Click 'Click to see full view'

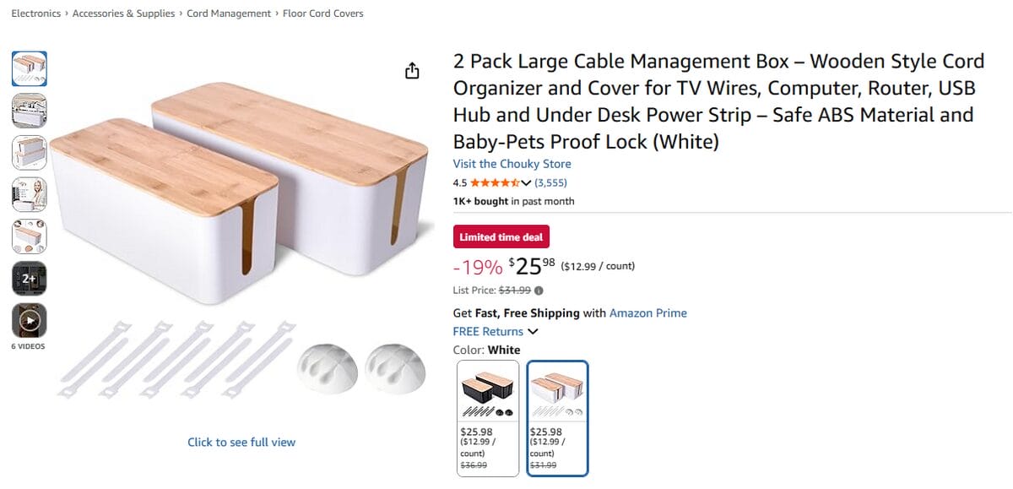pyautogui.click(x=241, y=442)
